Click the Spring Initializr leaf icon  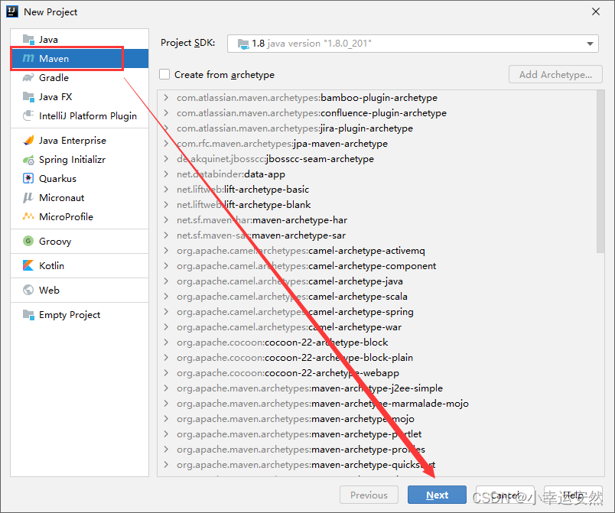(28, 160)
